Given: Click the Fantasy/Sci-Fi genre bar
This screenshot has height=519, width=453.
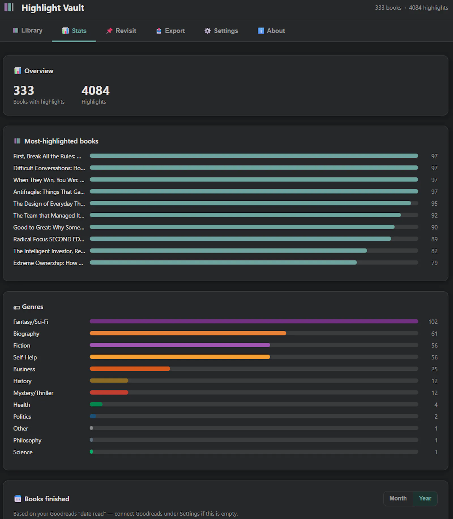Looking at the screenshot, I should [x=254, y=321].
